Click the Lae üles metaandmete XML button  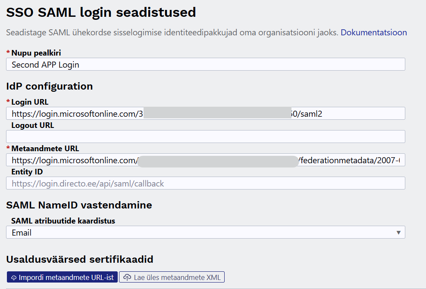coord(172,277)
